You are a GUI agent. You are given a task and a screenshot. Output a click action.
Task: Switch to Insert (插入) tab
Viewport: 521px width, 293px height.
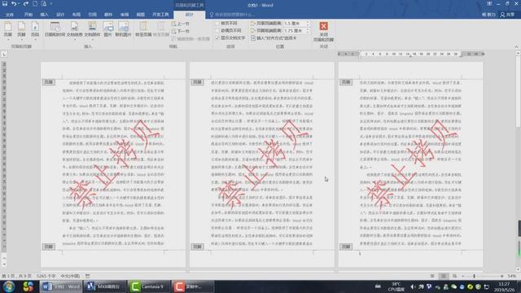pyautogui.click(x=44, y=15)
